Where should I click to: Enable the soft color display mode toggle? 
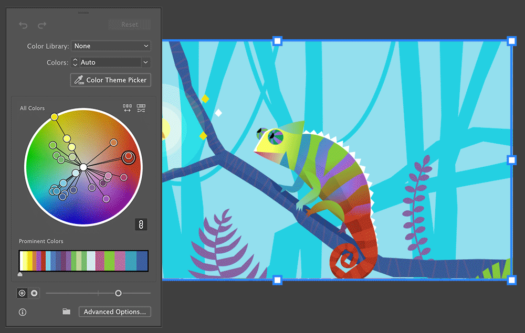click(x=34, y=293)
